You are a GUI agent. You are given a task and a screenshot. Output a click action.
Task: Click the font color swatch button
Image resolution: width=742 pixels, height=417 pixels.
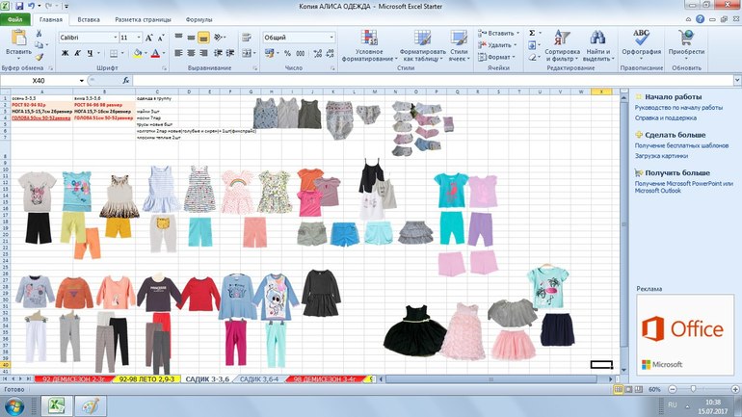(x=156, y=54)
